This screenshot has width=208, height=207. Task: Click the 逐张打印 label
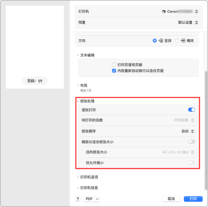click(89, 110)
